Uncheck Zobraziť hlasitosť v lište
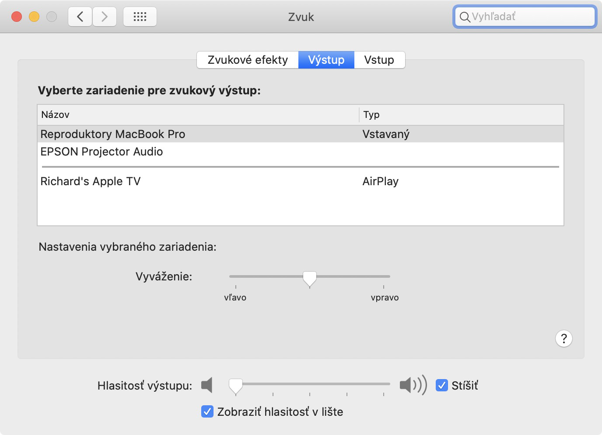Viewport: 602px width, 435px height. tap(207, 411)
